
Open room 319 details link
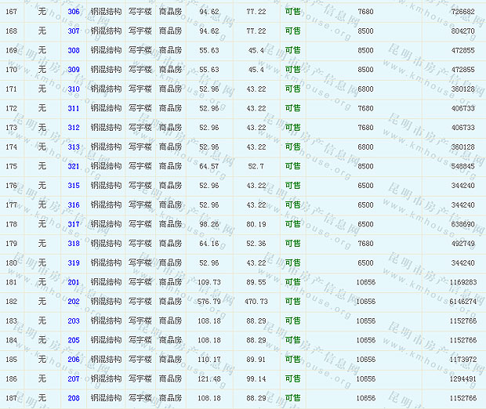pos(74,262)
